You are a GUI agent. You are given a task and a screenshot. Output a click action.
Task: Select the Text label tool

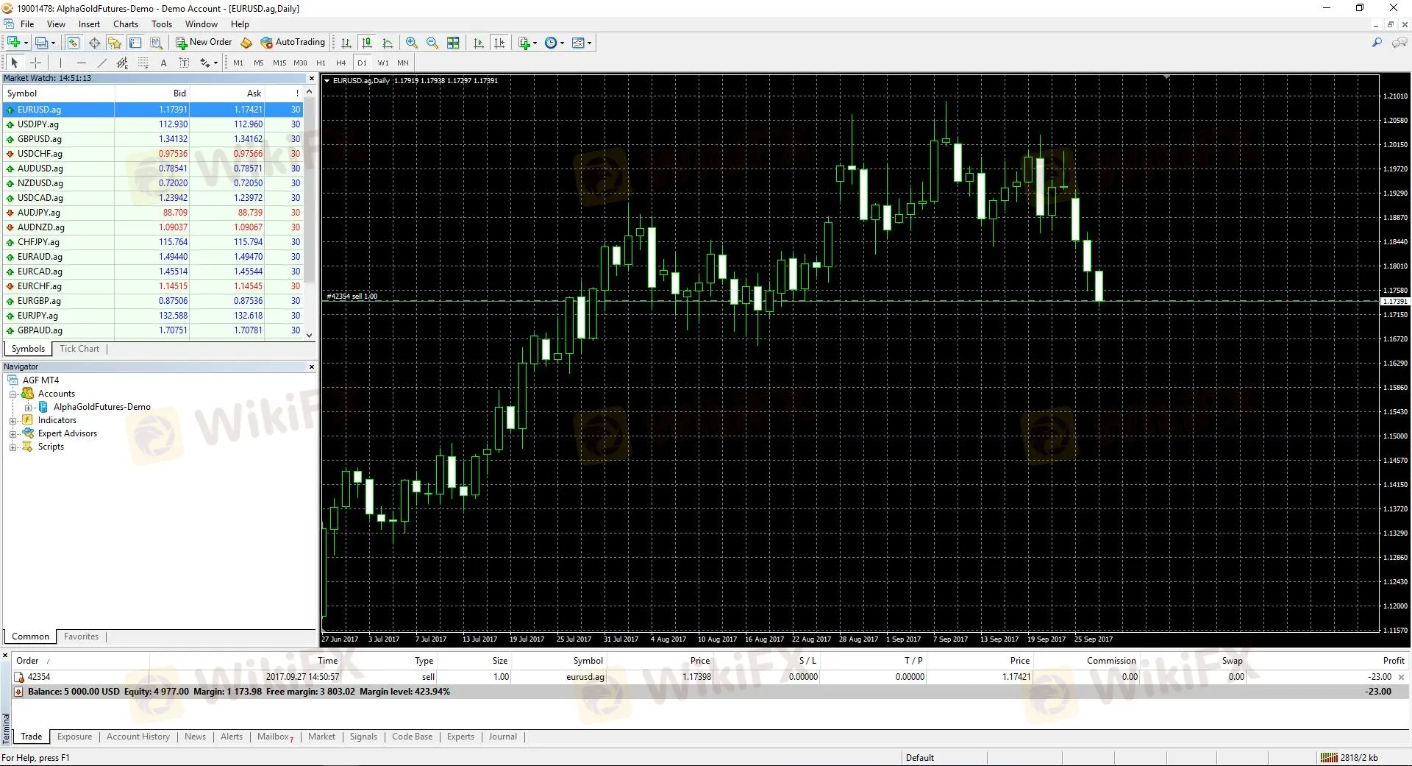tap(163, 63)
